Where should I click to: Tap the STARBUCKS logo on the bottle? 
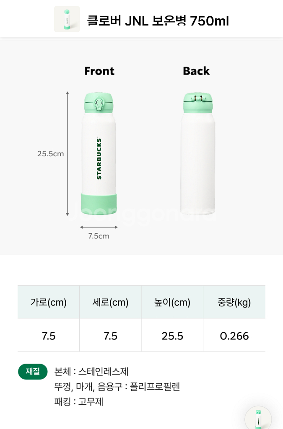(99, 159)
